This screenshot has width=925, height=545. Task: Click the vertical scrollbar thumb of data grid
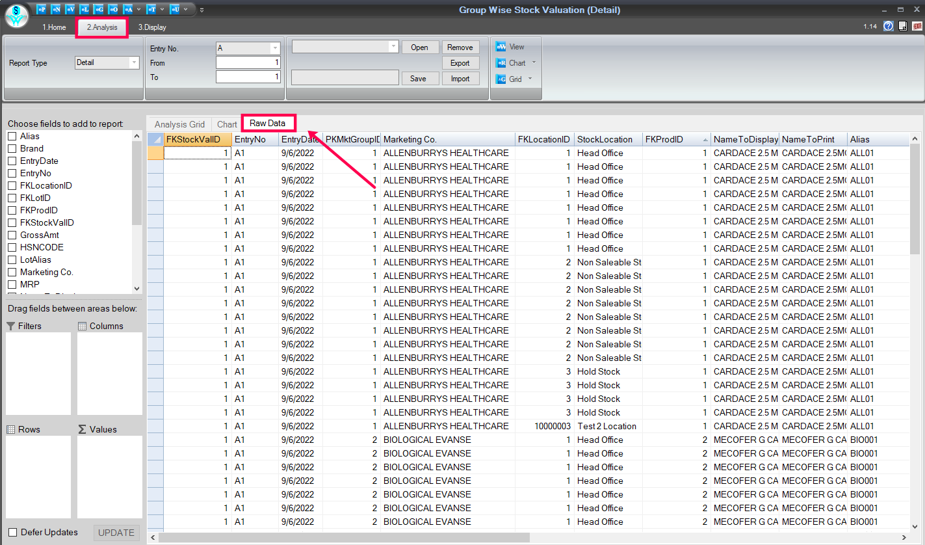pyautogui.click(x=915, y=200)
